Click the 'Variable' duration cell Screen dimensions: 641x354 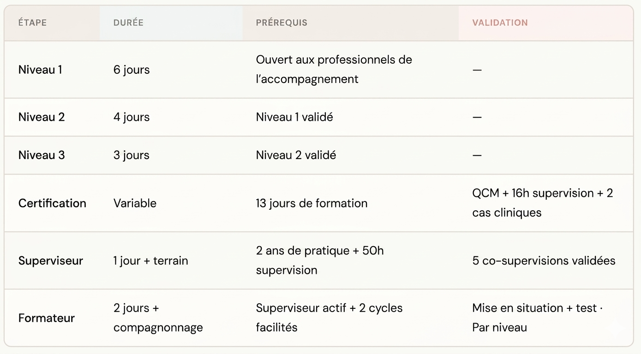[135, 203]
